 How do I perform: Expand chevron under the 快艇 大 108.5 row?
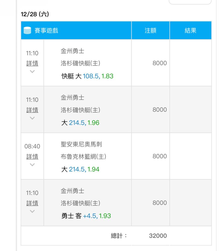[x=32, y=71]
